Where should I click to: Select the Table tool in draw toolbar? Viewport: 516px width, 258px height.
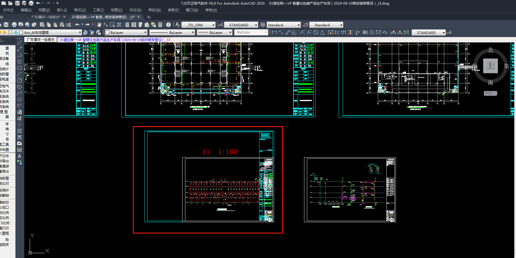19,150
